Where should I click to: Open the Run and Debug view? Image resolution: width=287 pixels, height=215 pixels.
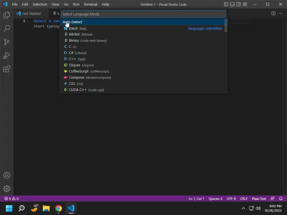click(x=7, y=56)
